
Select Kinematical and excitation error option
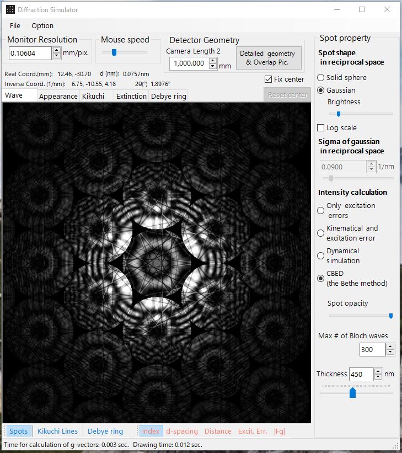pos(320,233)
